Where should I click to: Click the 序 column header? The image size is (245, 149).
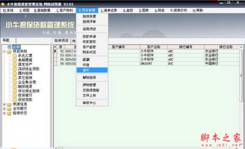[x=61, y=47]
